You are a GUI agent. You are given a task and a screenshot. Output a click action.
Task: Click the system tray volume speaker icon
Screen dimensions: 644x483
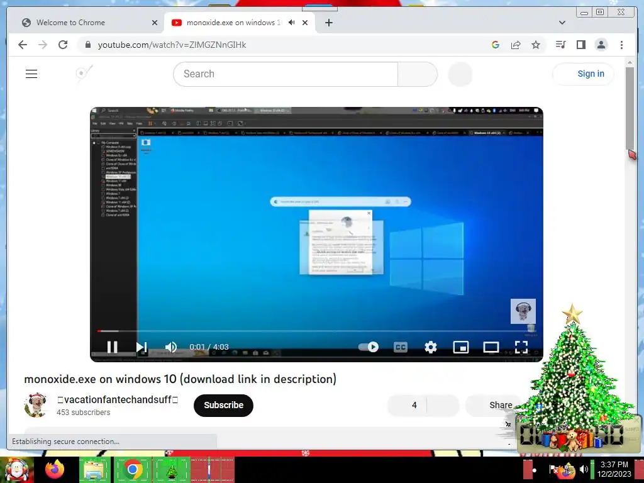tap(584, 469)
